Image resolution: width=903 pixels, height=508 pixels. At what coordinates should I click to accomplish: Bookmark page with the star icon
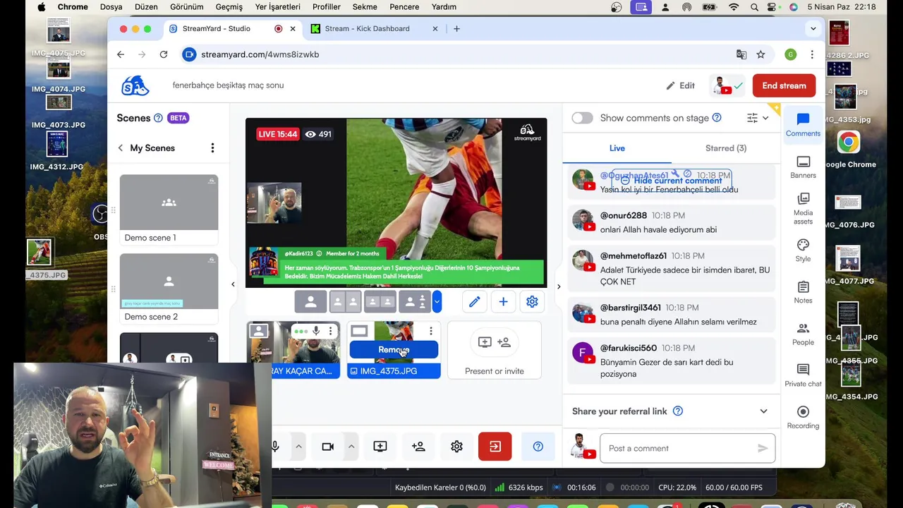click(760, 54)
